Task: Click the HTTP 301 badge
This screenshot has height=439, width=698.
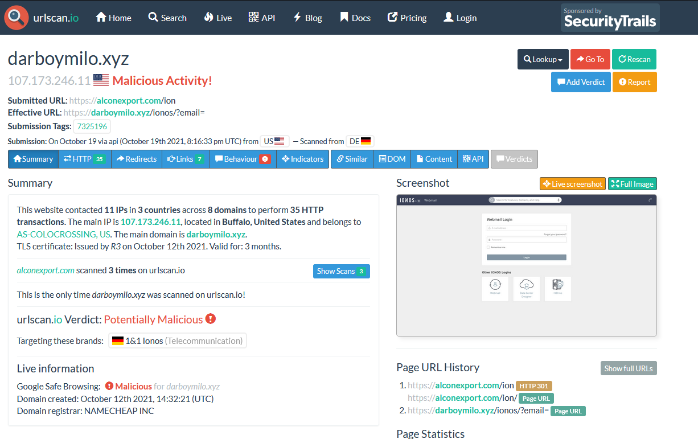Action: pyautogui.click(x=534, y=386)
